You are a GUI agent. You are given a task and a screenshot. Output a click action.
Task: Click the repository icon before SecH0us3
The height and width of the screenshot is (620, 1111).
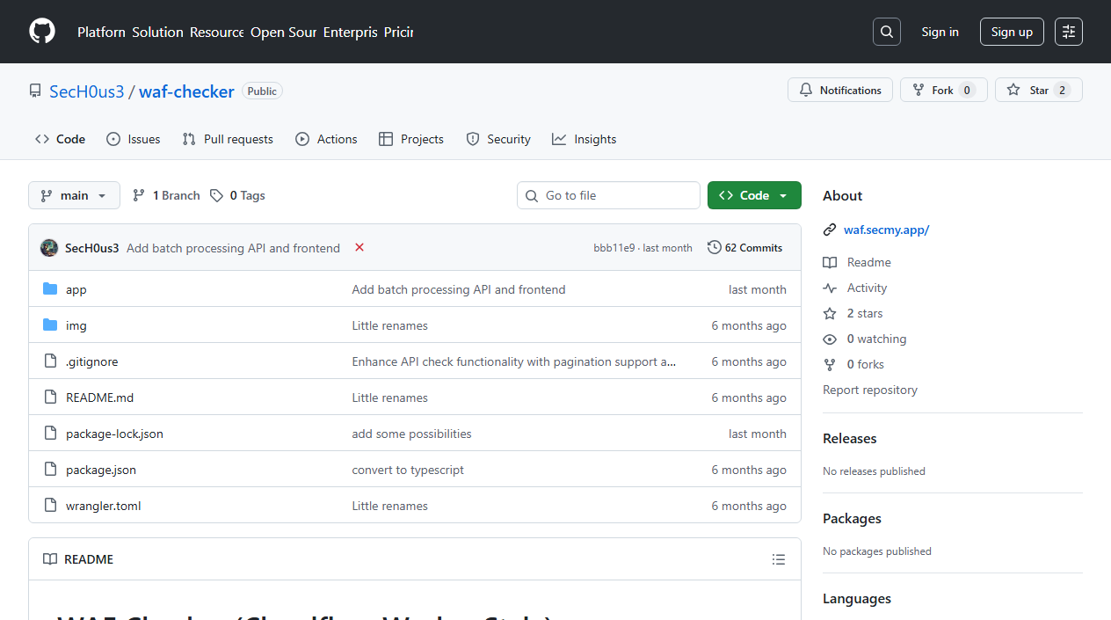(x=35, y=91)
